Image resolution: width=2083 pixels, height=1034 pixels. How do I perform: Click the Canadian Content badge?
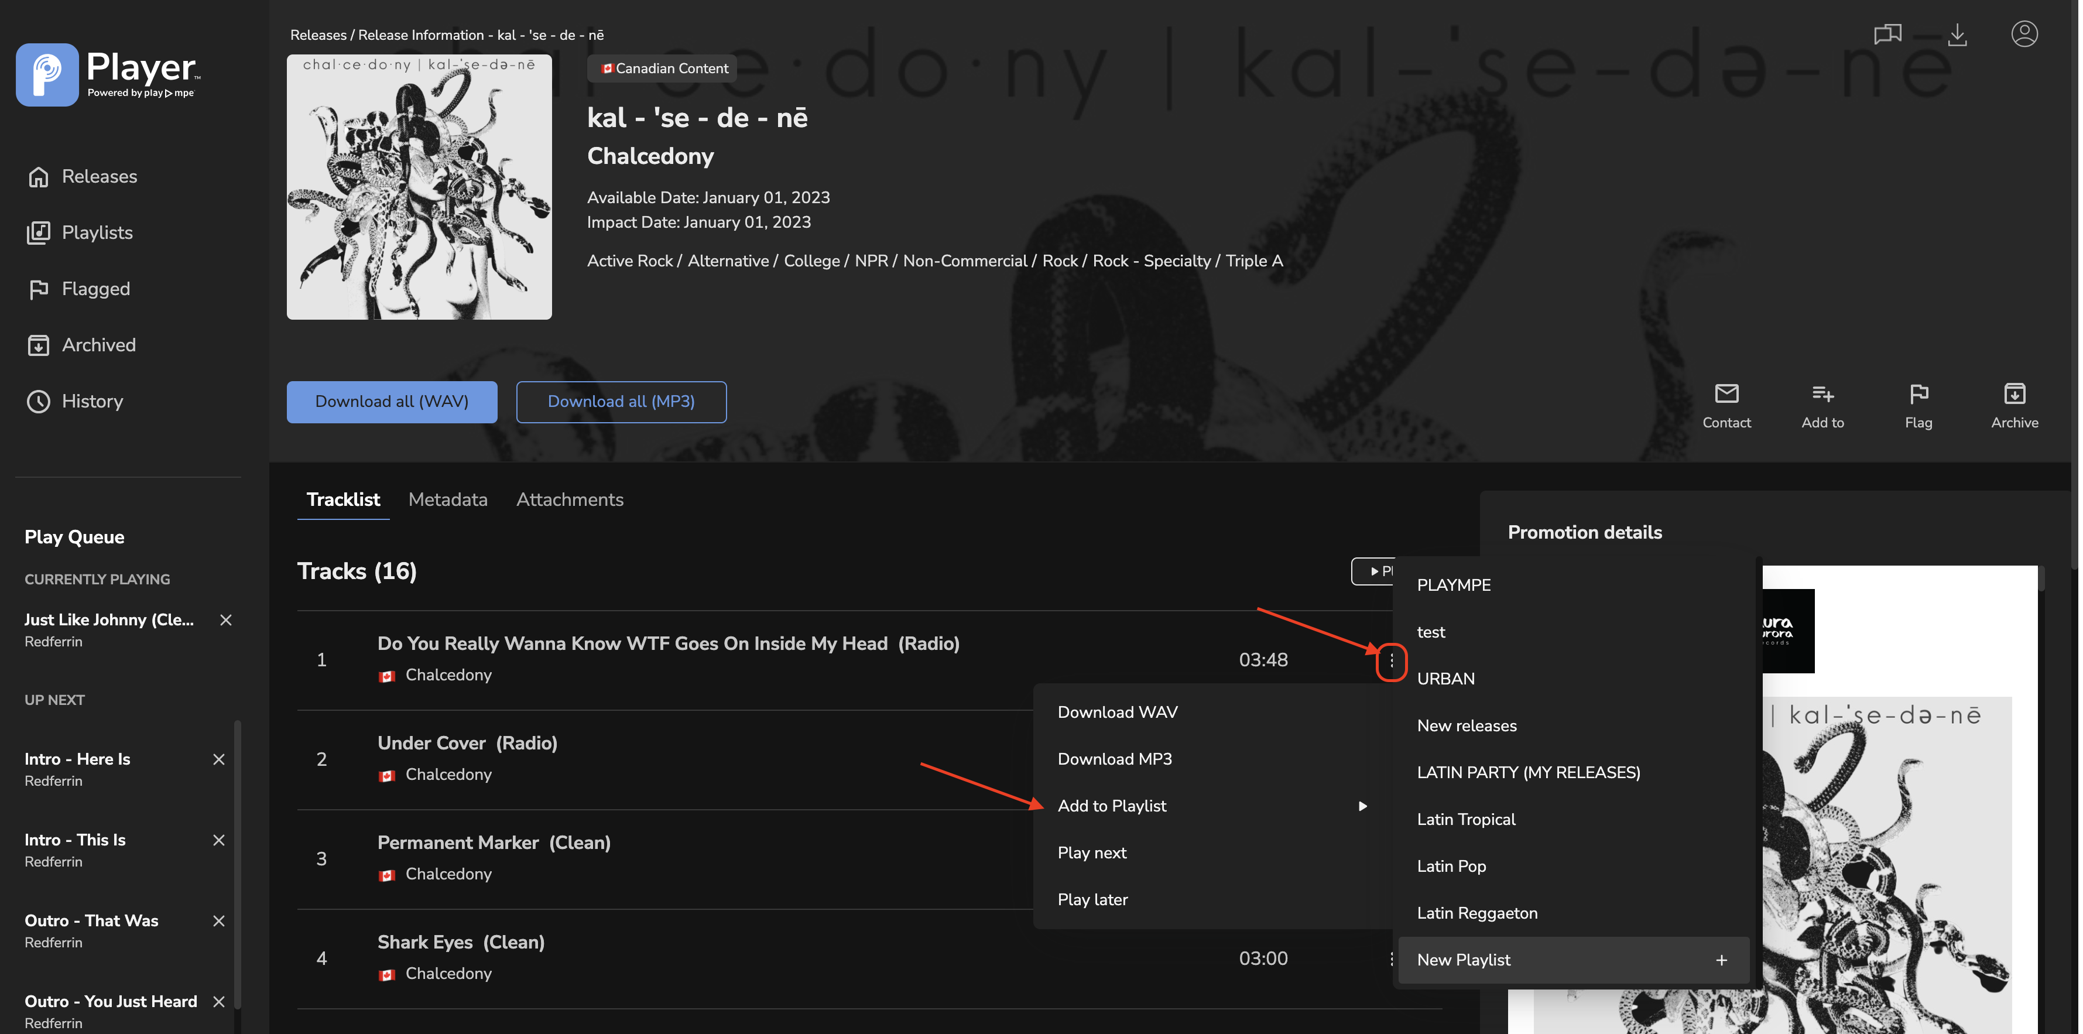click(663, 69)
